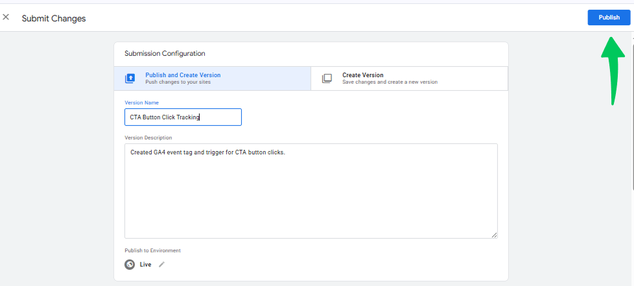This screenshot has width=634, height=286.
Task: Click the vertical scrollbar on the right
Action: point(632,113)
